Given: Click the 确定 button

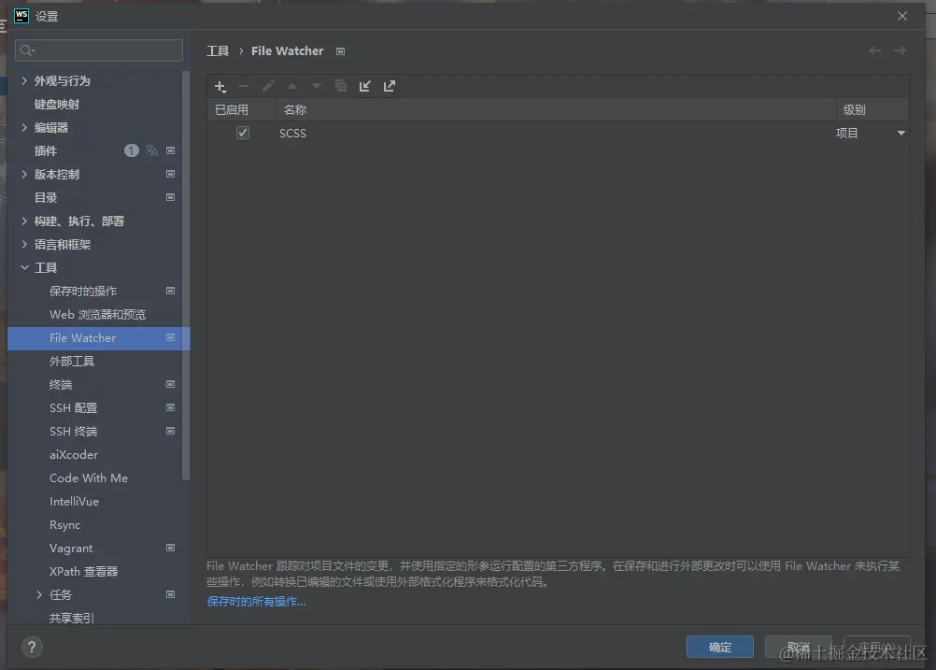Looking at the screenshot, I should pyautogui.click(x=720, y=647).
